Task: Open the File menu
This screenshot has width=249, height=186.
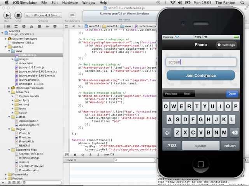Action: coord(44,3)
